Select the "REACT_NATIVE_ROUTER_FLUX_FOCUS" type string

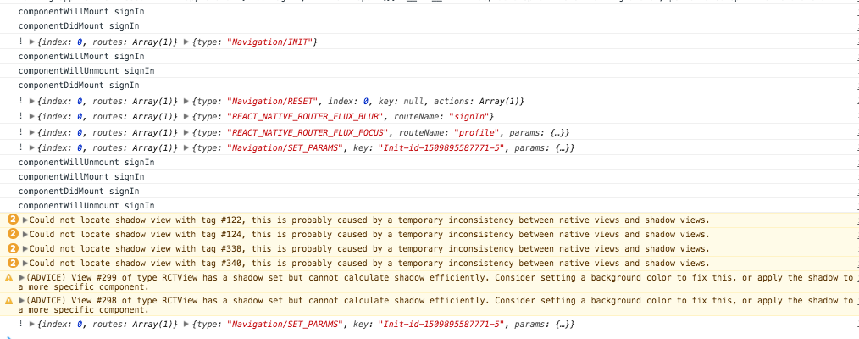click(308, 132)
